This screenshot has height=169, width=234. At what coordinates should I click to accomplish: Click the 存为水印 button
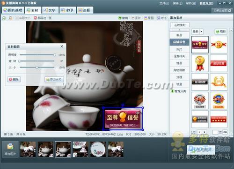[x=54, y=80]
